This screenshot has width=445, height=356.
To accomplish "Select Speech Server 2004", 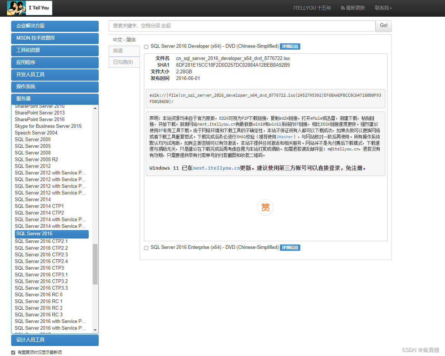I will pos(36,133).
